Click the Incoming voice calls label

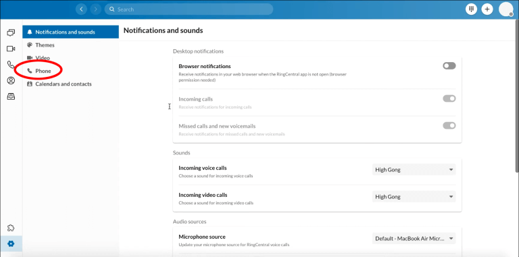click(203, 168)
